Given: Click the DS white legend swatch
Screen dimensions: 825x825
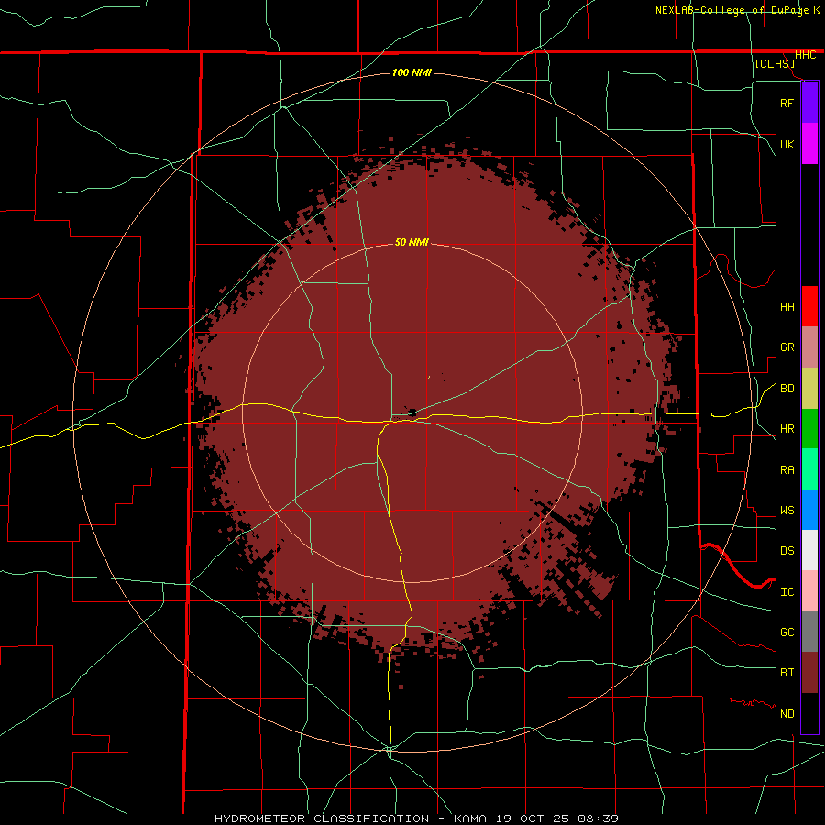Looking at the screenshot, I should [x=809, y=550].
